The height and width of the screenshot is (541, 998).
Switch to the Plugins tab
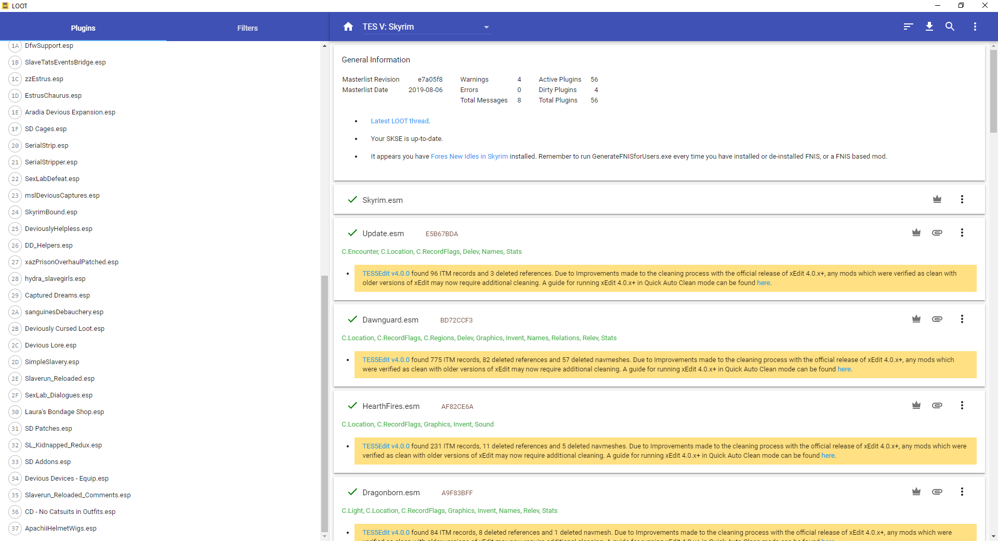pyautogui.click(x=83, y=28)
